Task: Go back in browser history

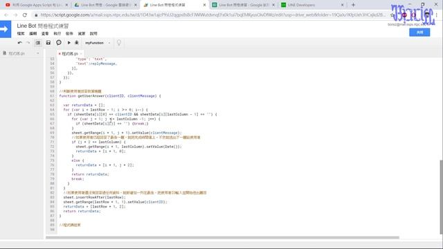Action: 6,15
